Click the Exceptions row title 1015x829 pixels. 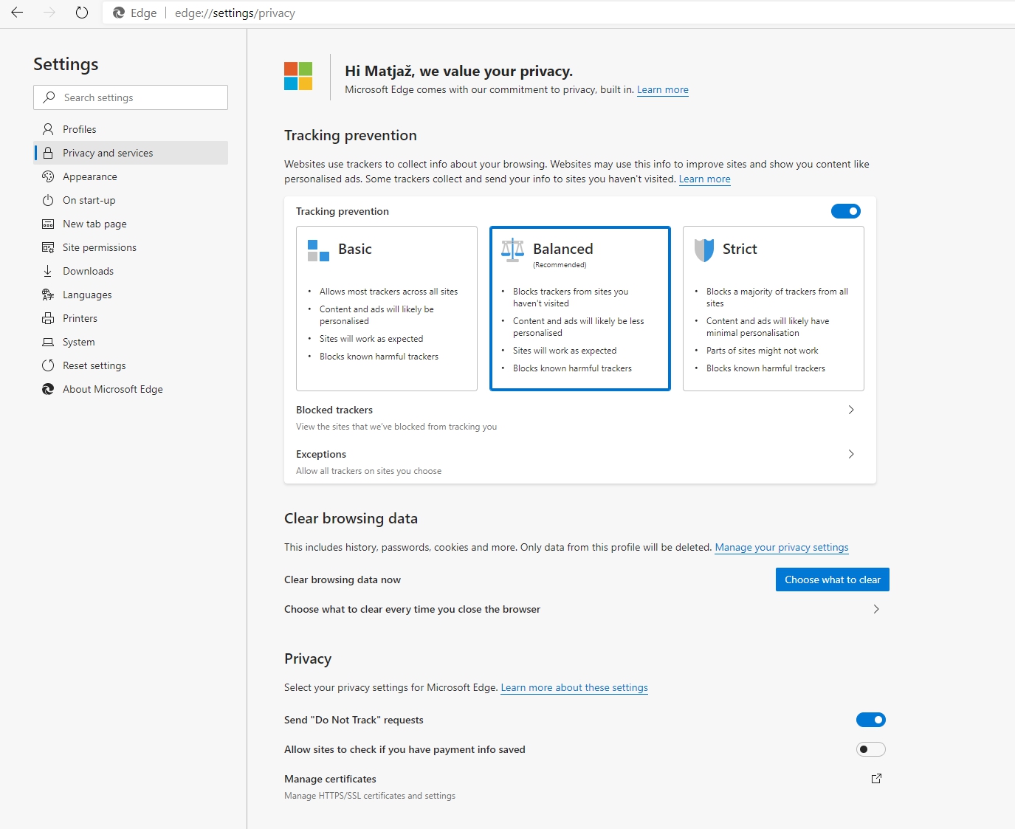click(321, 454)
